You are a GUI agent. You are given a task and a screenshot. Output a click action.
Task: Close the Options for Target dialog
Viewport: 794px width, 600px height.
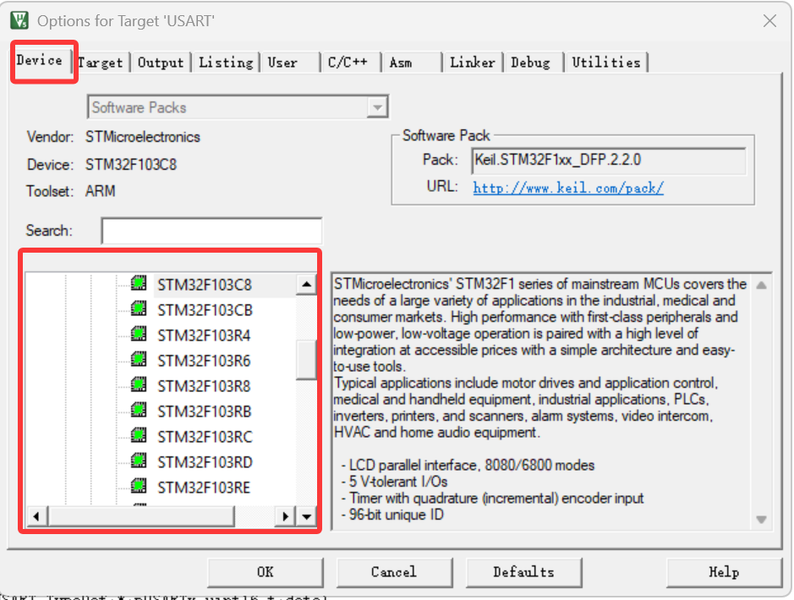pyautogui.click(x=769, y=21)
